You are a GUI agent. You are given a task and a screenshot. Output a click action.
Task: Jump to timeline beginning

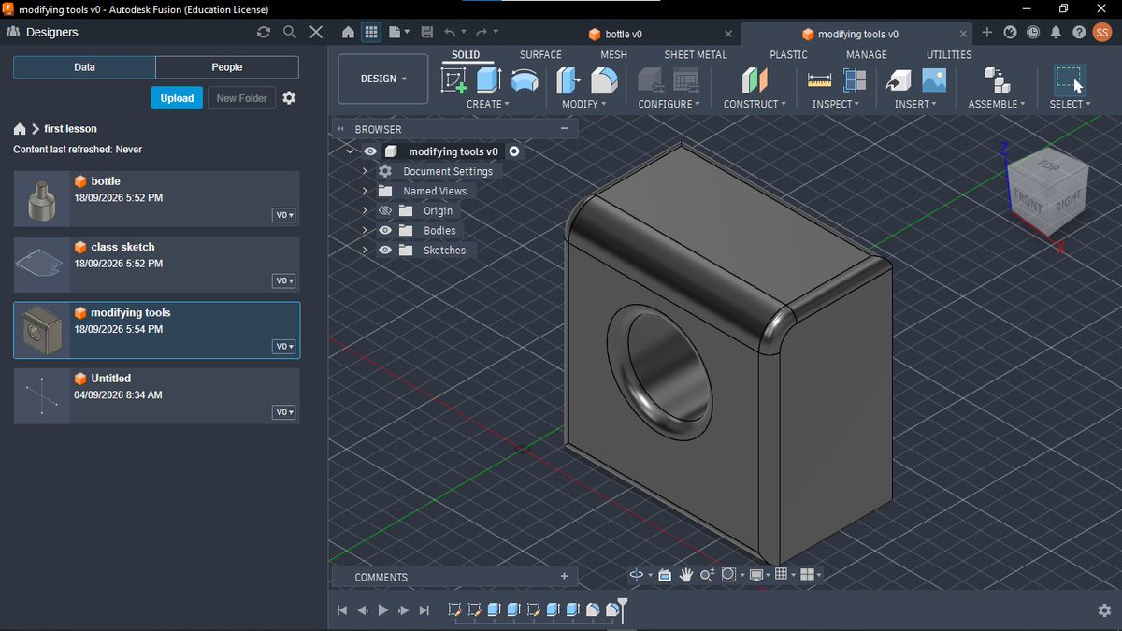point(342,610)
